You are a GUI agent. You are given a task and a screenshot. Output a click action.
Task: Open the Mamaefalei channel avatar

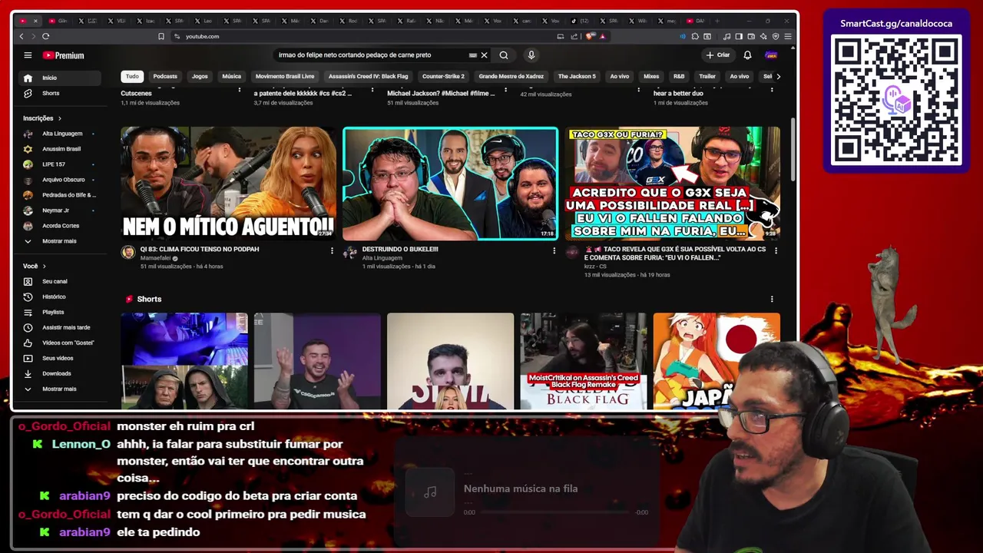click(x=127, y=252)
